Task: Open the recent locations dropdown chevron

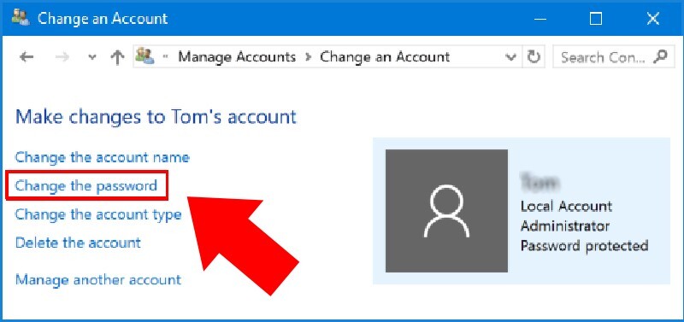Action: coord(91,57)
